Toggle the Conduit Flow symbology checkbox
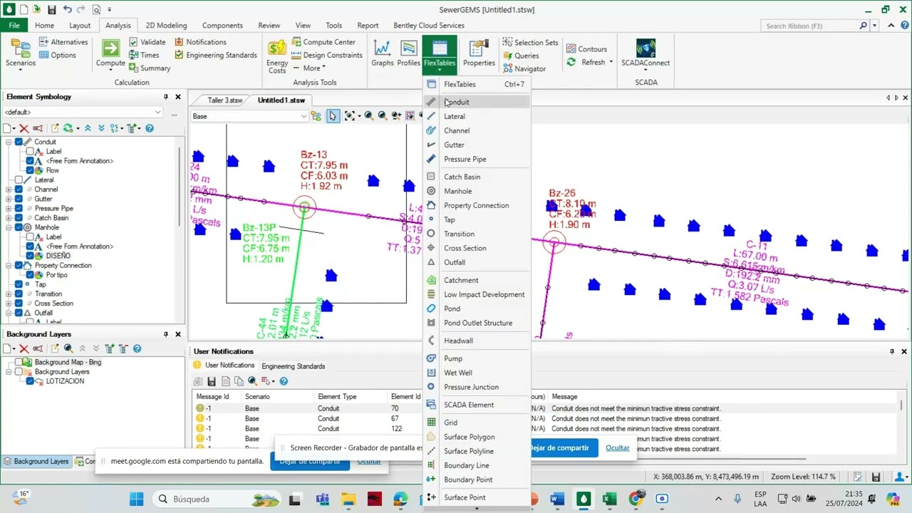This screenshot has width=912, height=513. coord(30,170)
